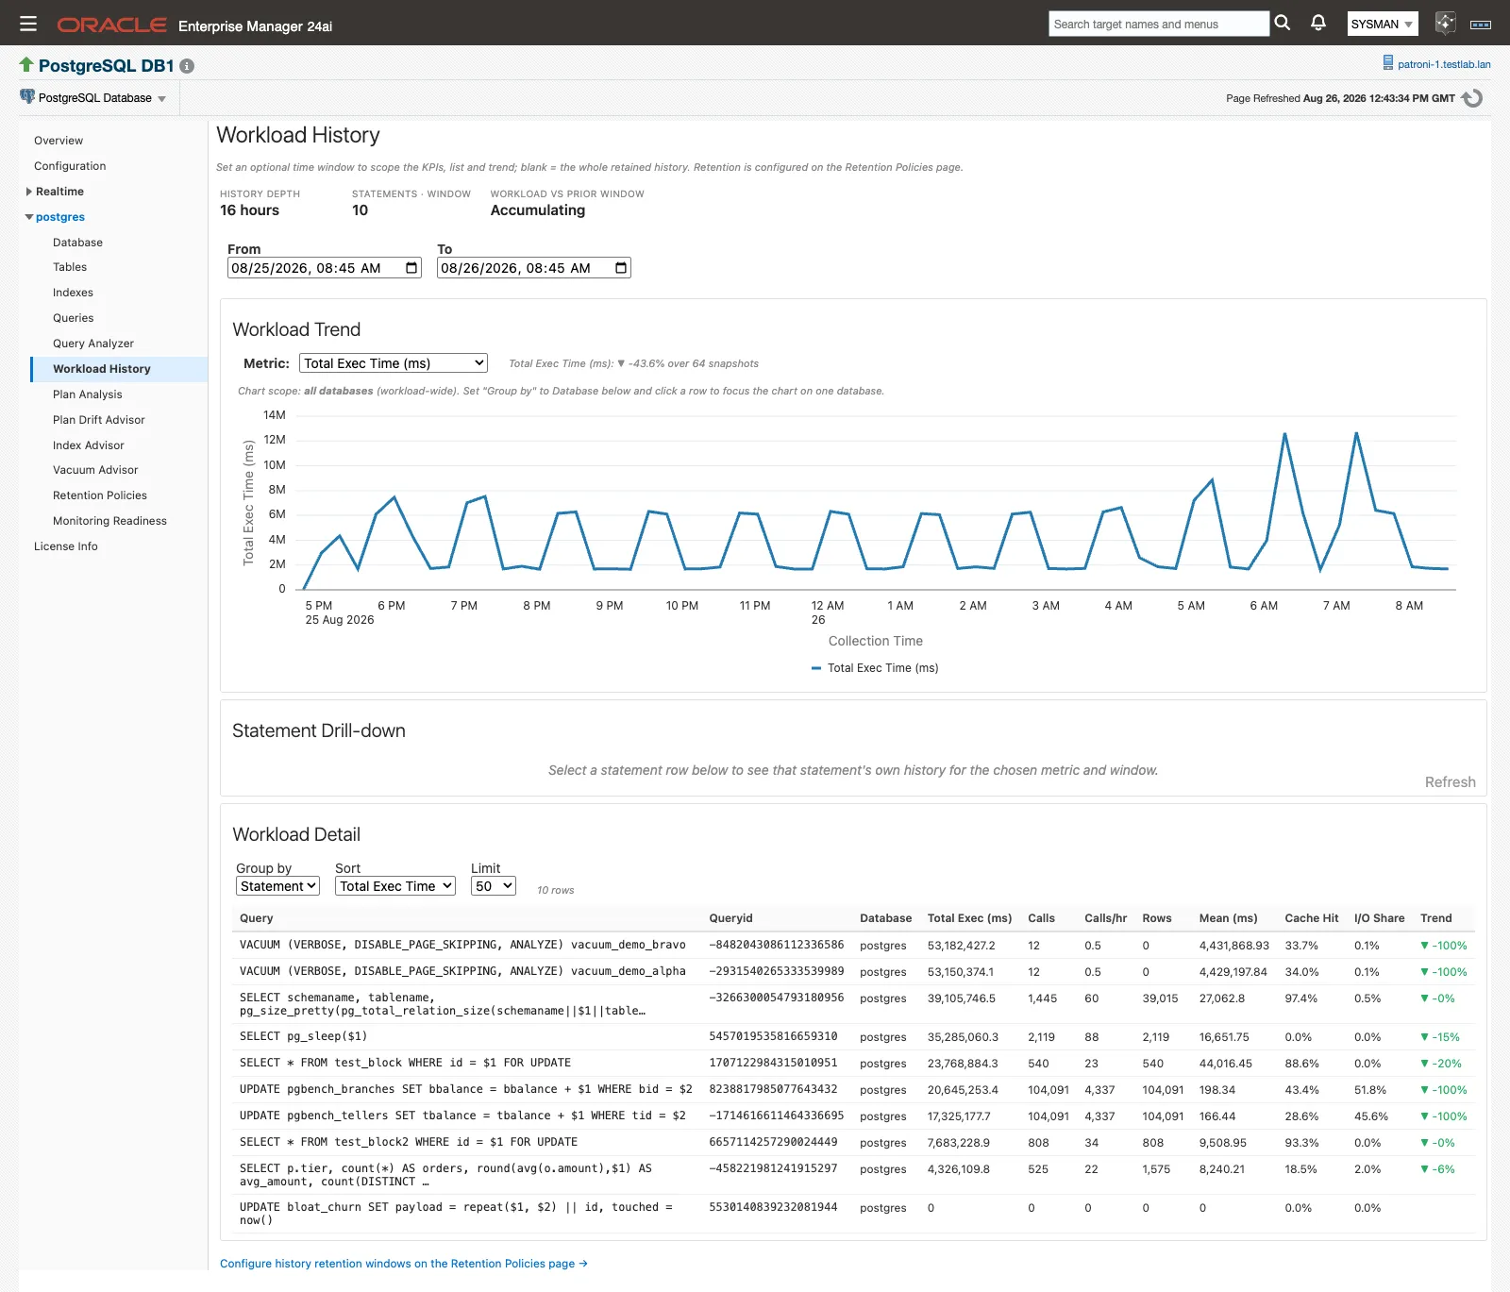Click the host server icon near patroni-1
The width and height of the screenshot is (1510, 1292).
click(1387, 63)
